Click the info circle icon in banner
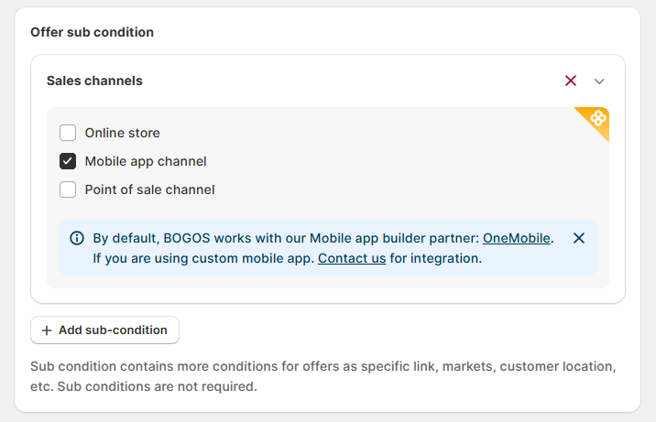This screenshot has width=656, height=422. click(x=77, y=238)
